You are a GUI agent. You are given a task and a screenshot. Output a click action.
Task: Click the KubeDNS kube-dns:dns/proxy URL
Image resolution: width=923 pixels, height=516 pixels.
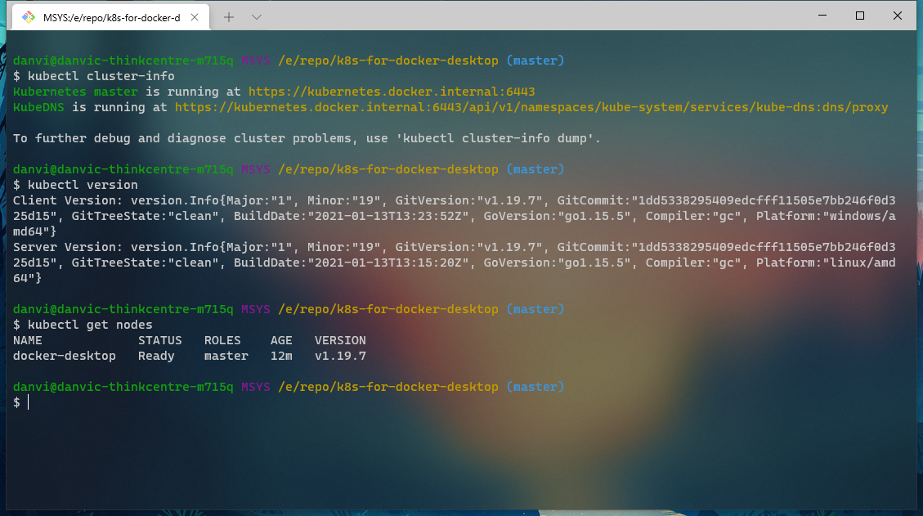[531, 107]
